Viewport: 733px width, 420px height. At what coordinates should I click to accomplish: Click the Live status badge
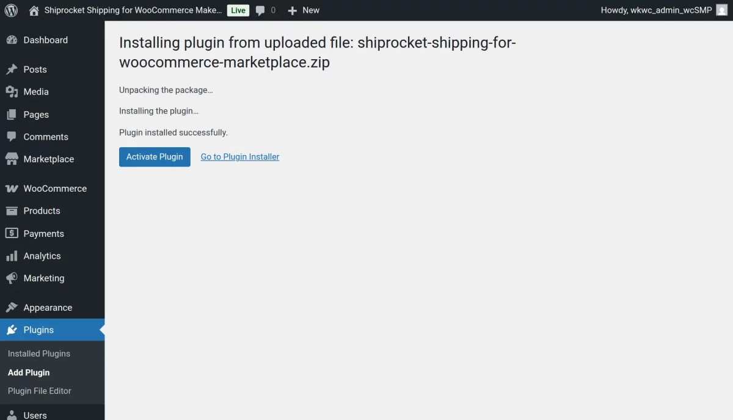[x=238, y=10]
